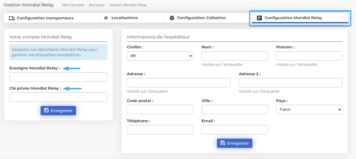
Task: Click the Mondial Relay logo icon in tab
Action: (x=259, y=18)
